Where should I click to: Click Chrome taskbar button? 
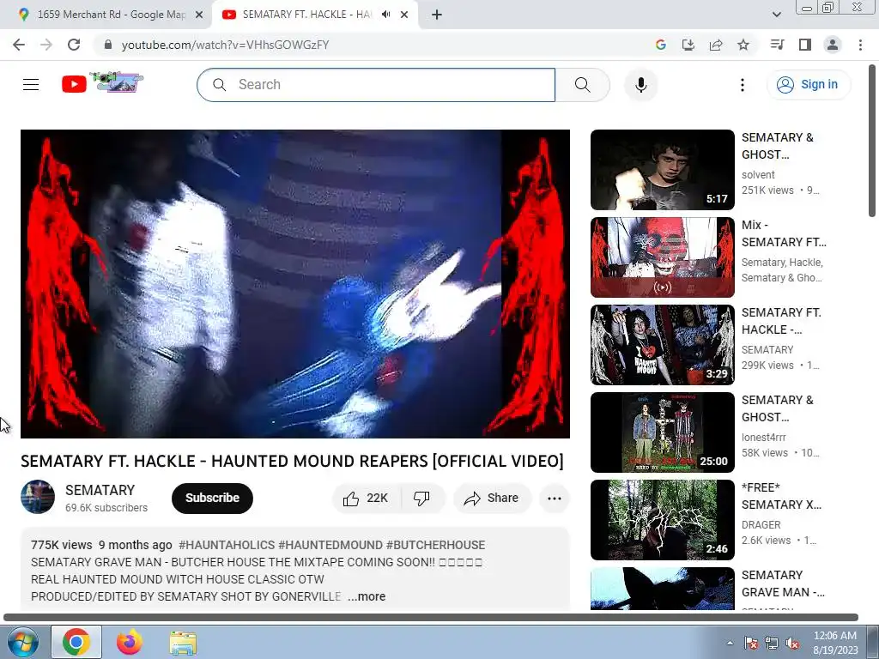(76, 642)
